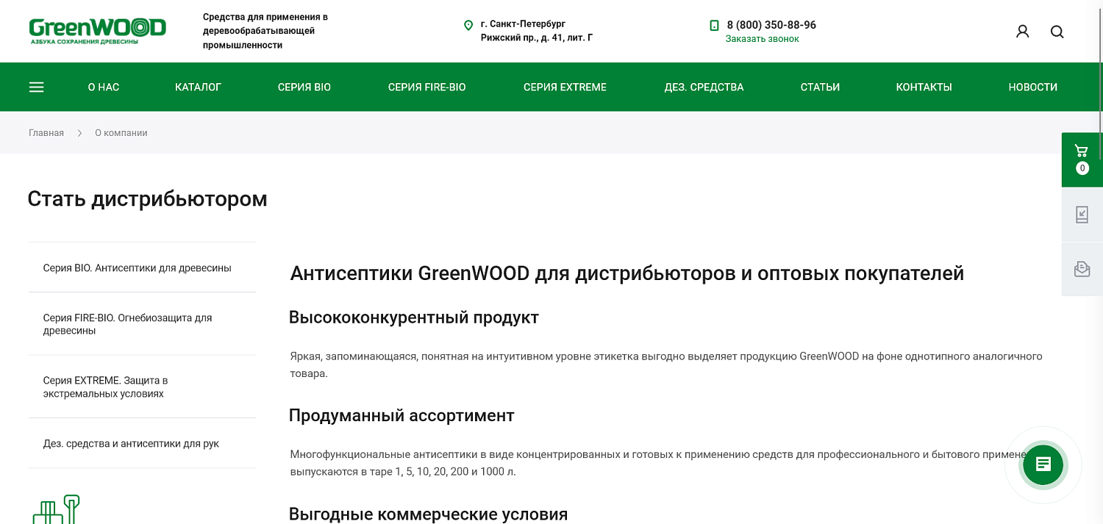
Task: Open the НОВОСТИ menu item
Action: pyautogui.click(x=1032, y=87)
